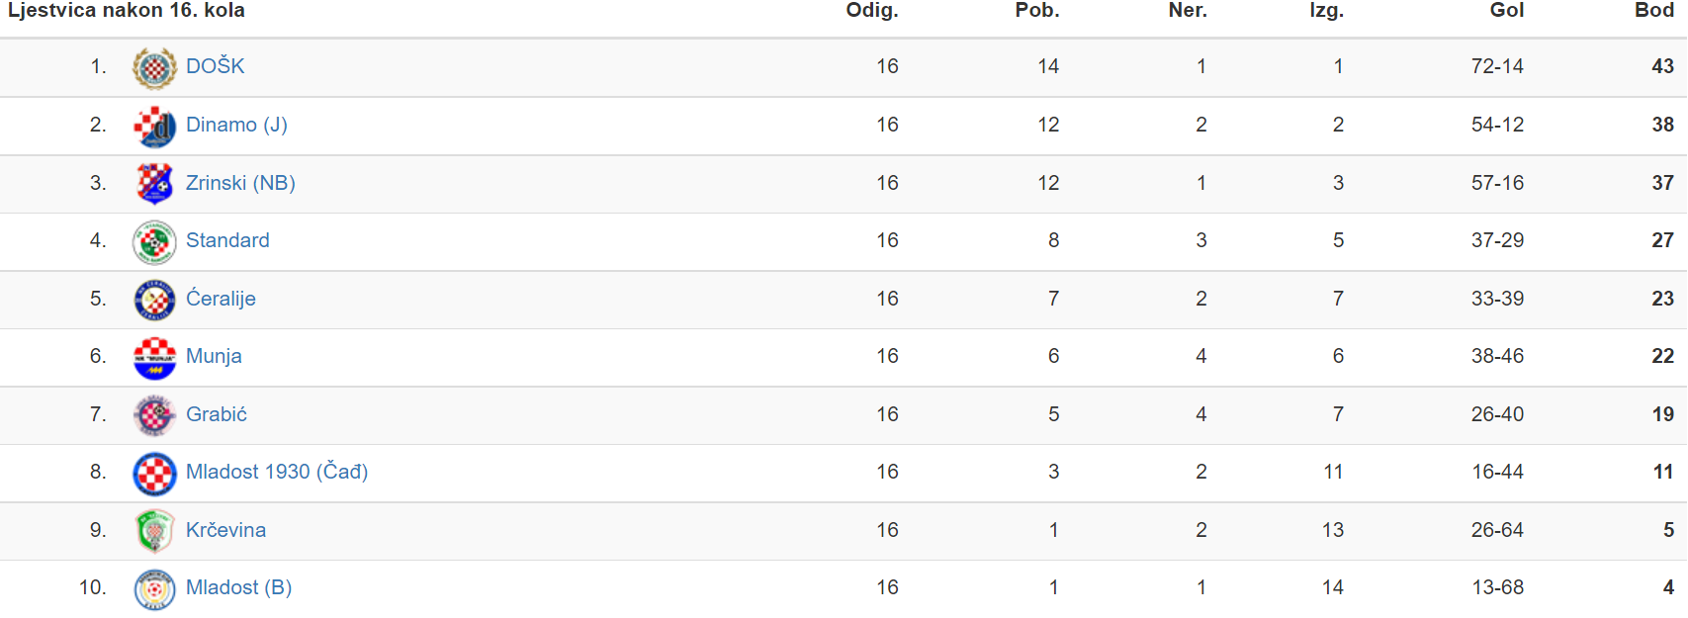Go to the Munja team page
The height and width of the screenshot is (618, 1688).
pyautogui.click(x=214, y=356)
